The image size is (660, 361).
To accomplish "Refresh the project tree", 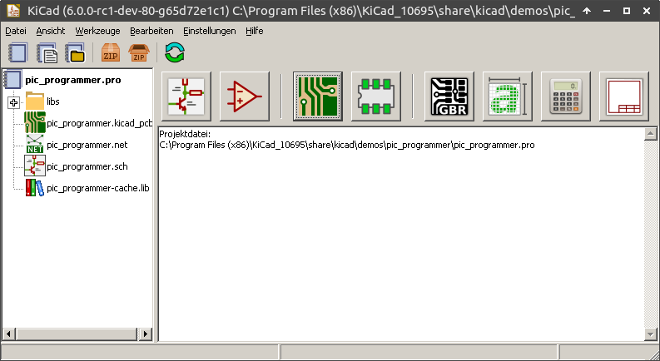I will [175, 52].
